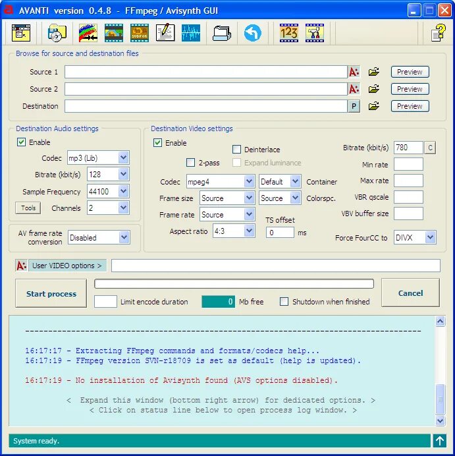Check Shutdown when finished
This screenshot has height=456, width=455.
284,302
